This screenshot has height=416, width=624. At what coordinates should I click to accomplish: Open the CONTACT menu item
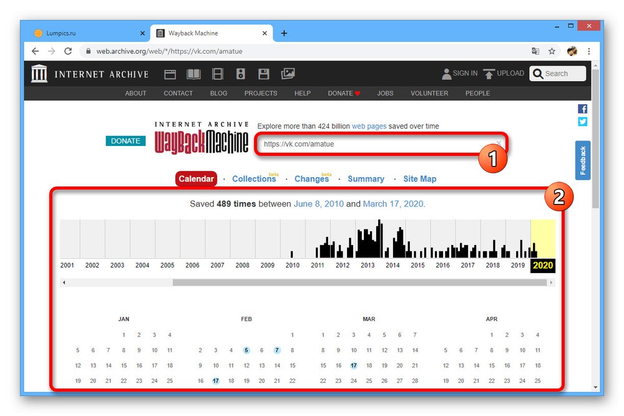[178, 94]
